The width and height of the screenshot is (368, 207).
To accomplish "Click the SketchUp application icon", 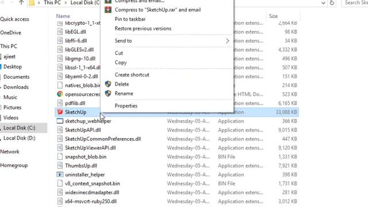I will tap(60, 112).
